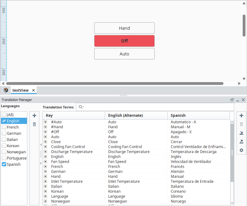Add a new translation term

[x=241, y=116]
